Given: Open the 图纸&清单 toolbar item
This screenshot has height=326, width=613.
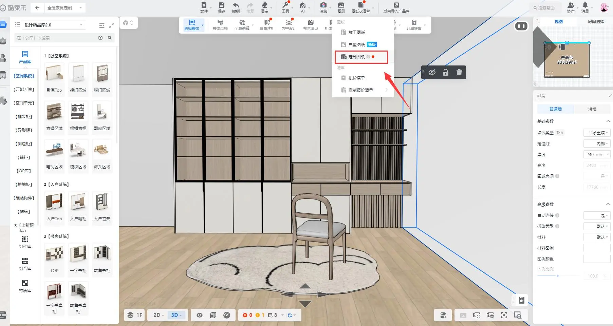Looking at the screenshot, I should pos(360,7).
